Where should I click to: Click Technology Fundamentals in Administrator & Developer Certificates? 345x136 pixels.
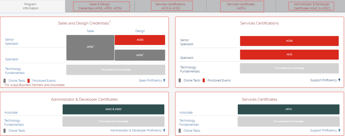(14, 123)
